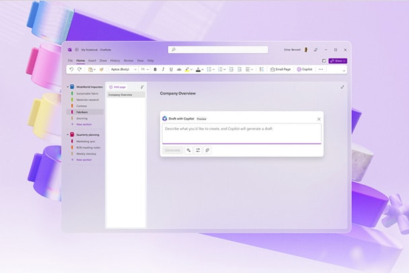The width and height of the screenshot is (409, 273).
Task: Switch to the Review tab
Action: 128,61
